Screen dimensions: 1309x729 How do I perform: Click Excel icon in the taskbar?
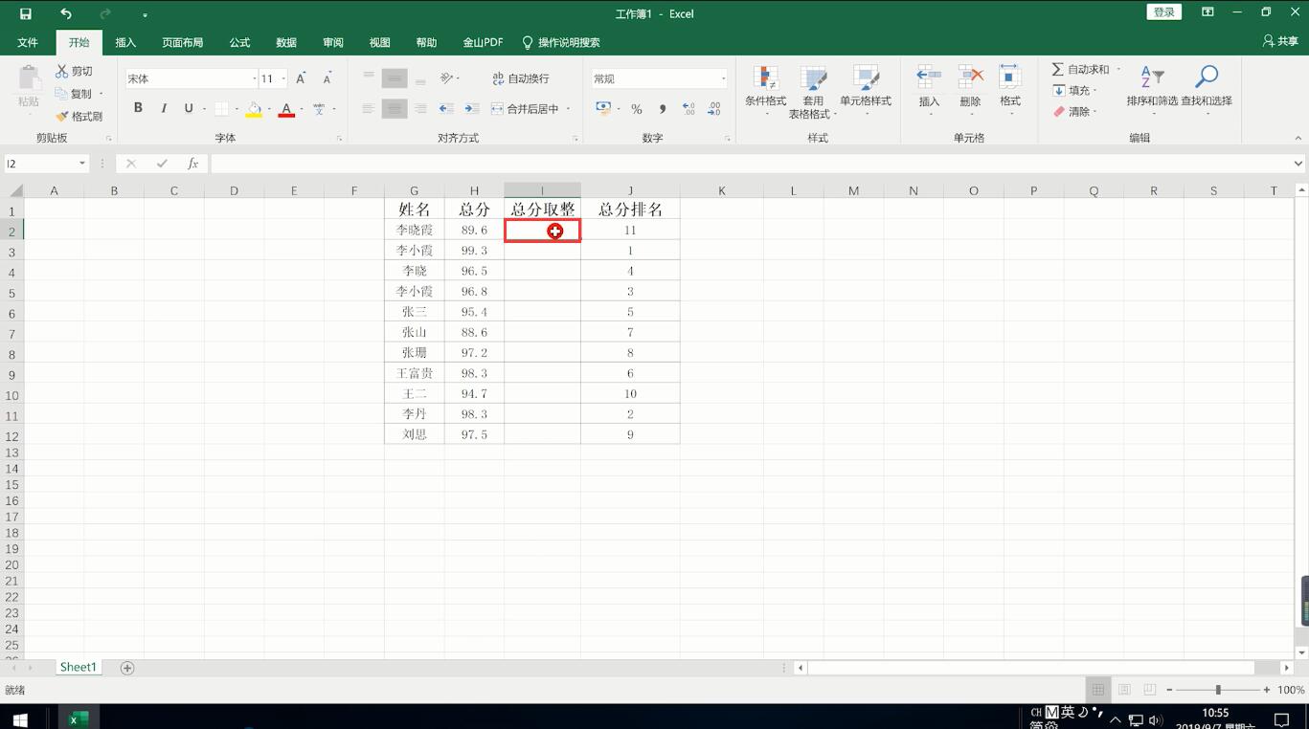pos(78,719)
